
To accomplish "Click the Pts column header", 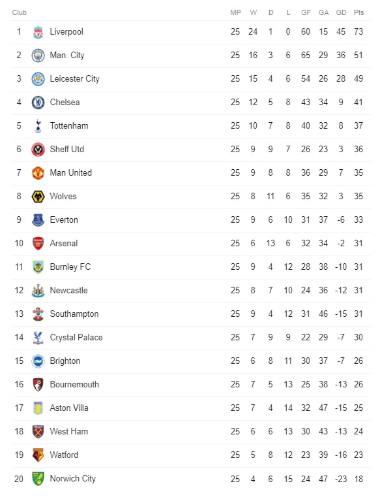I will coord(359,12).
